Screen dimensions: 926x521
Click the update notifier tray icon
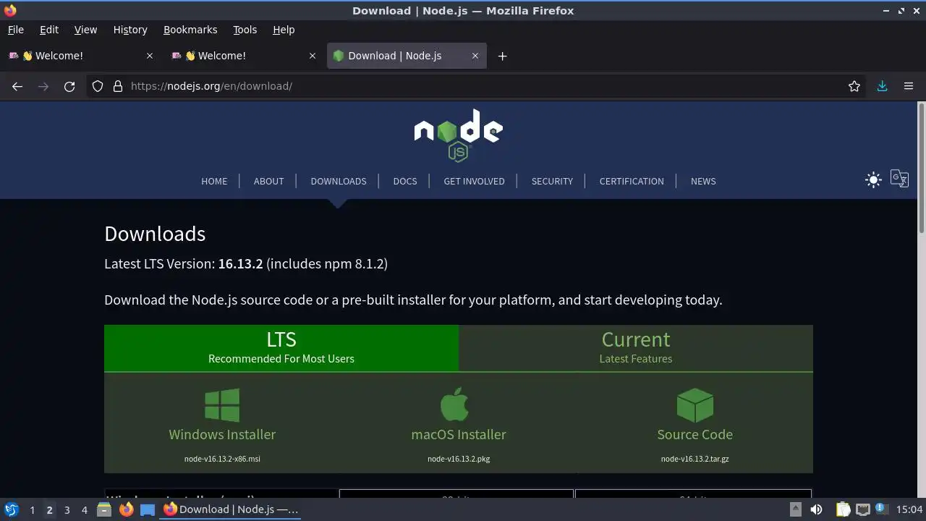[x=881, y=509]
